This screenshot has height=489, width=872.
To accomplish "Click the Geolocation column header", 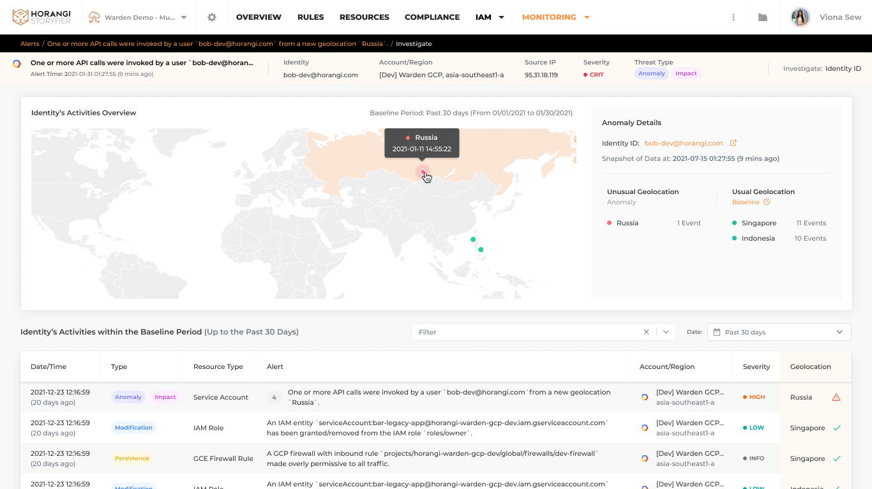I will (x=811, y=366).
